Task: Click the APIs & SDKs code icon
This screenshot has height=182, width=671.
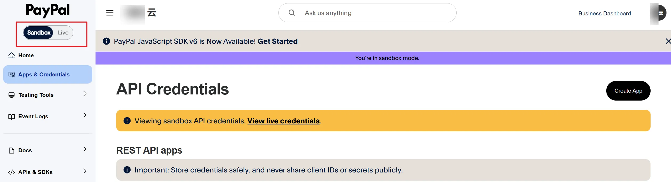Action: pyautogui.click(x=12, y=172)
